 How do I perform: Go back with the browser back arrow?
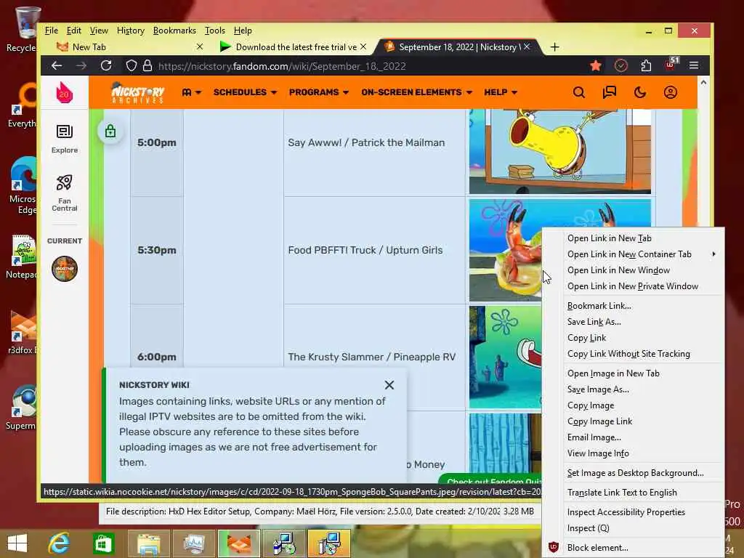tap(57, 65)
